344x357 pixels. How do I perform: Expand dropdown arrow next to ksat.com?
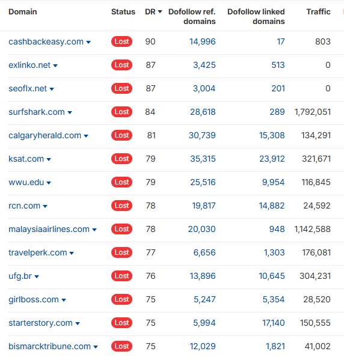[x=49, y=160]
